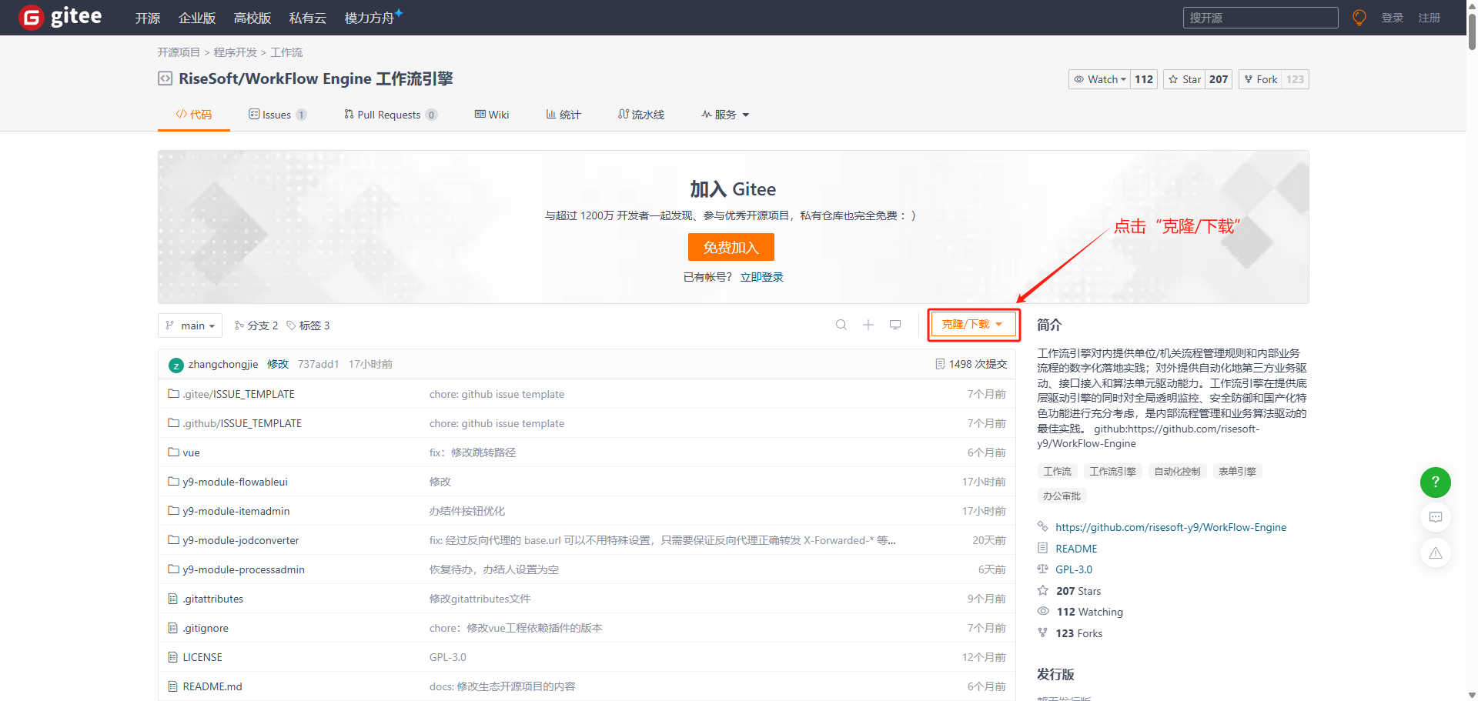Click the scale icon beside GPL-3.0
Screen dimensions: 1478x701
1043,569
